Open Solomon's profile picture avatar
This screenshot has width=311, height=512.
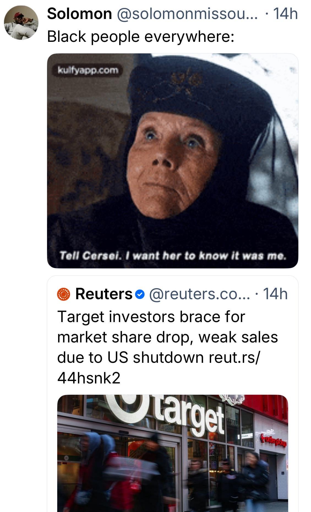pyautogui.click(x=21, y=23)
